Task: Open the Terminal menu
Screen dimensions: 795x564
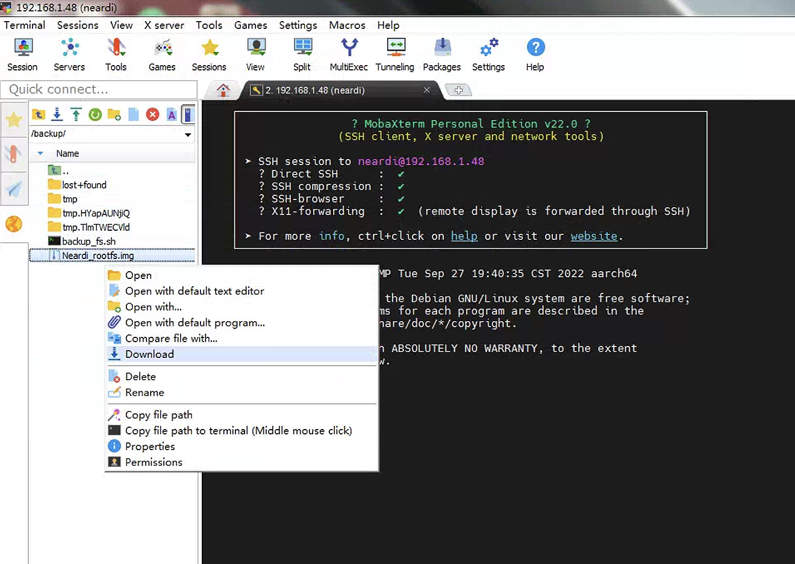Action: [x=24, y=25]
